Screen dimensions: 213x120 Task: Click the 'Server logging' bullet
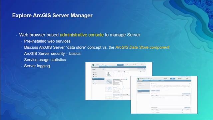[37, 66]
